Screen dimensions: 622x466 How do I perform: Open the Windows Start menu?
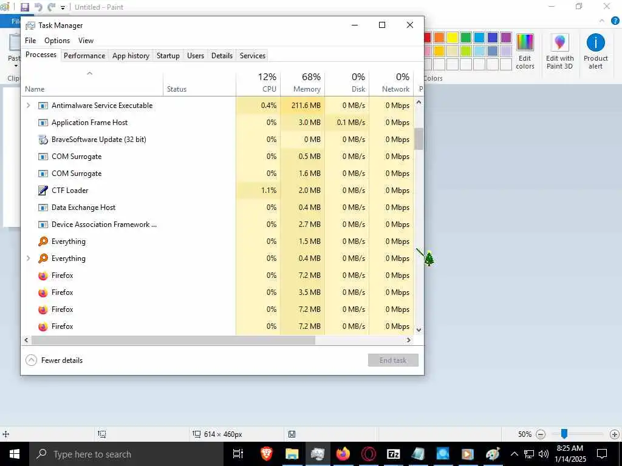point(15,454)
